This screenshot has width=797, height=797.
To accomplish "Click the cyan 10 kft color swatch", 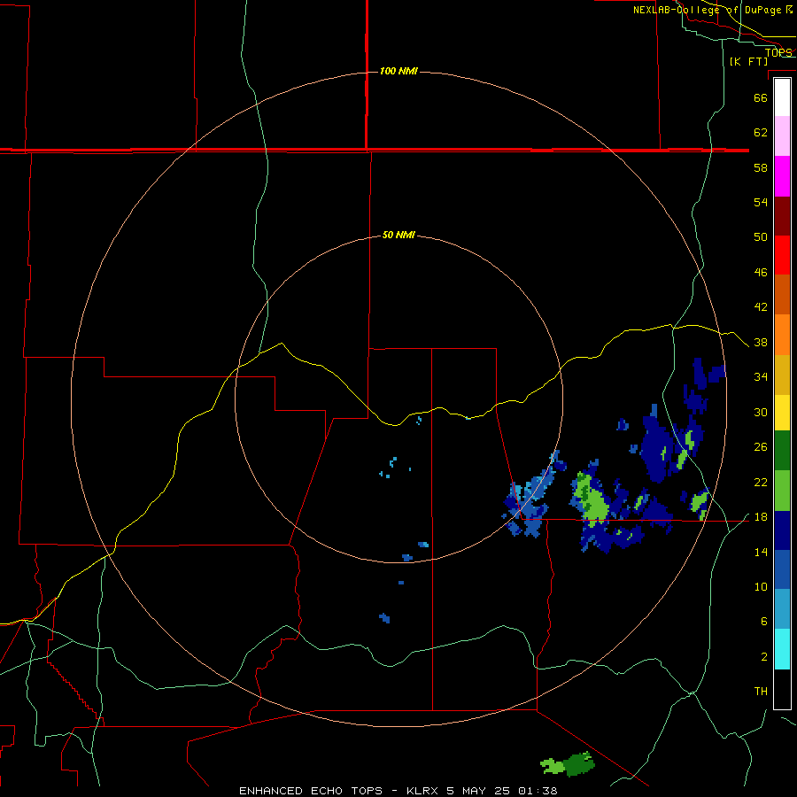I will click(782, 649).
